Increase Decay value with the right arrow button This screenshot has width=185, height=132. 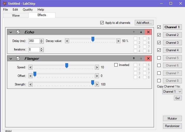[118, 41]
